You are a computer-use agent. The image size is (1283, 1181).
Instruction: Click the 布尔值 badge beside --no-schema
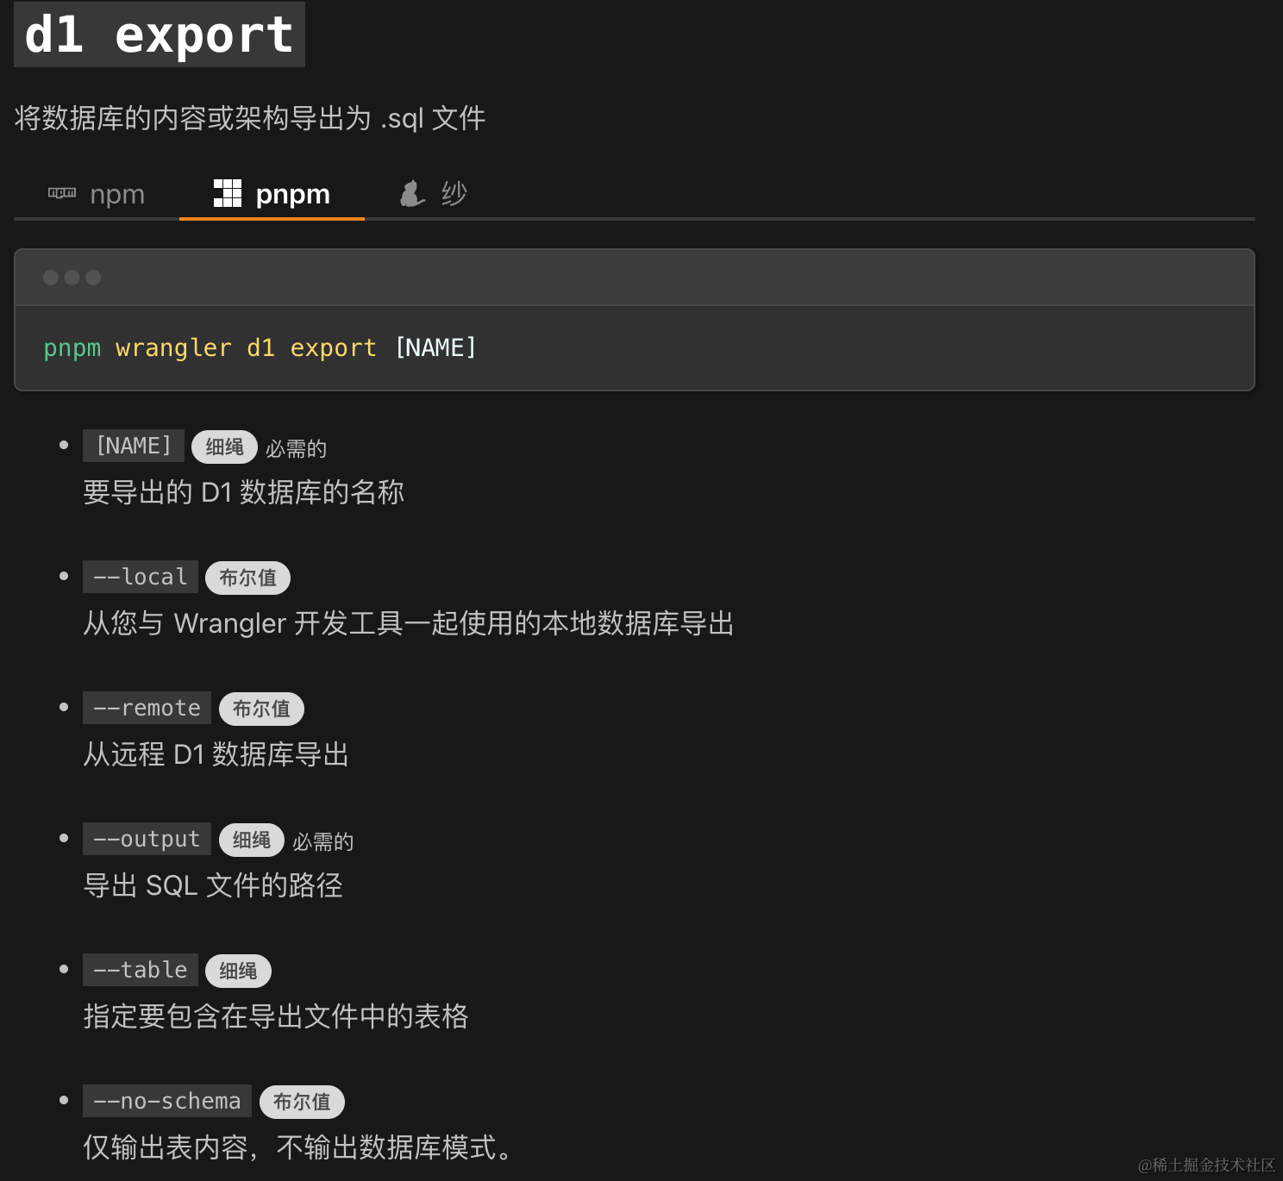pos(302,1102)
